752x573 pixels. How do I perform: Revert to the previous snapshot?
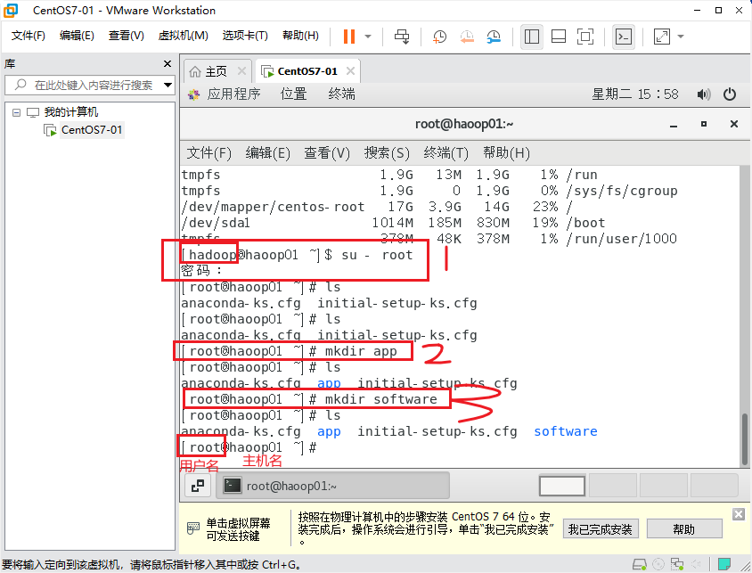coord(467,37)
